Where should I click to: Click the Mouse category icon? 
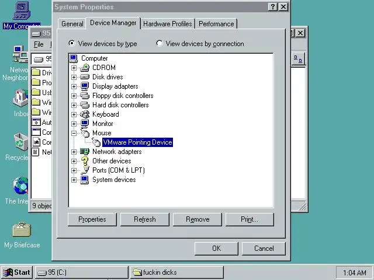[x=85, y=132]
